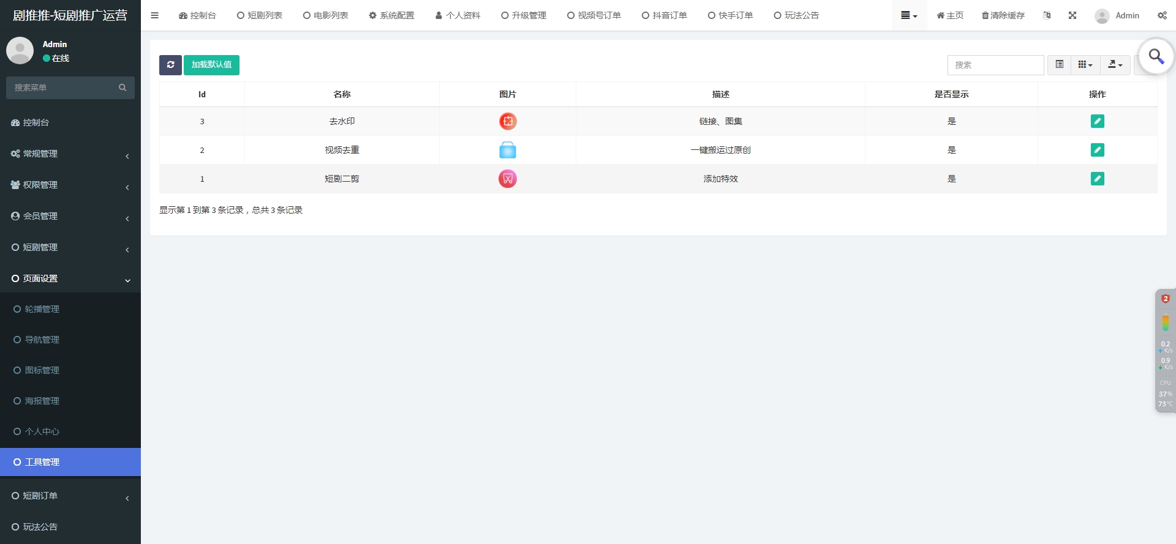
Task: Collapse the 页面设置 sidebar menu
Action: pyautogui.click(x=70, y=278)
